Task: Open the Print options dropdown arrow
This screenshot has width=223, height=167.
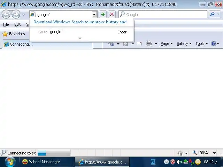Action: click(156, 44)
